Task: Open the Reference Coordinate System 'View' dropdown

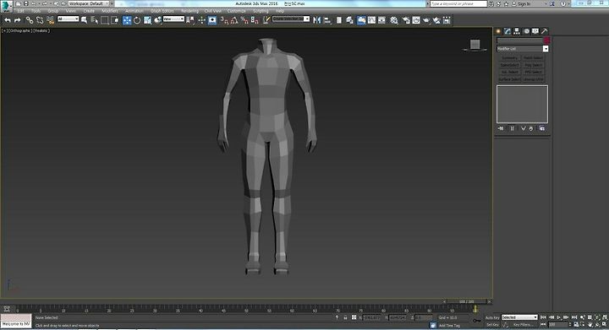Action: [x=173, y=19]
